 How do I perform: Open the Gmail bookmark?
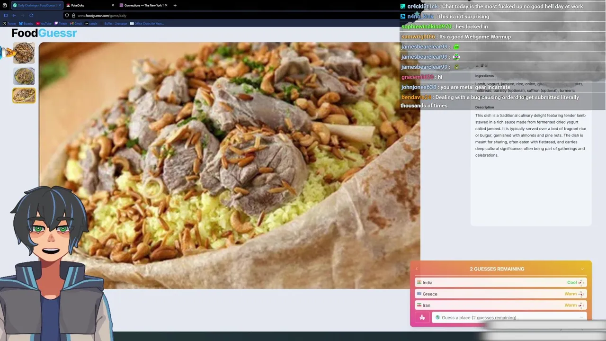coord(76,23)
